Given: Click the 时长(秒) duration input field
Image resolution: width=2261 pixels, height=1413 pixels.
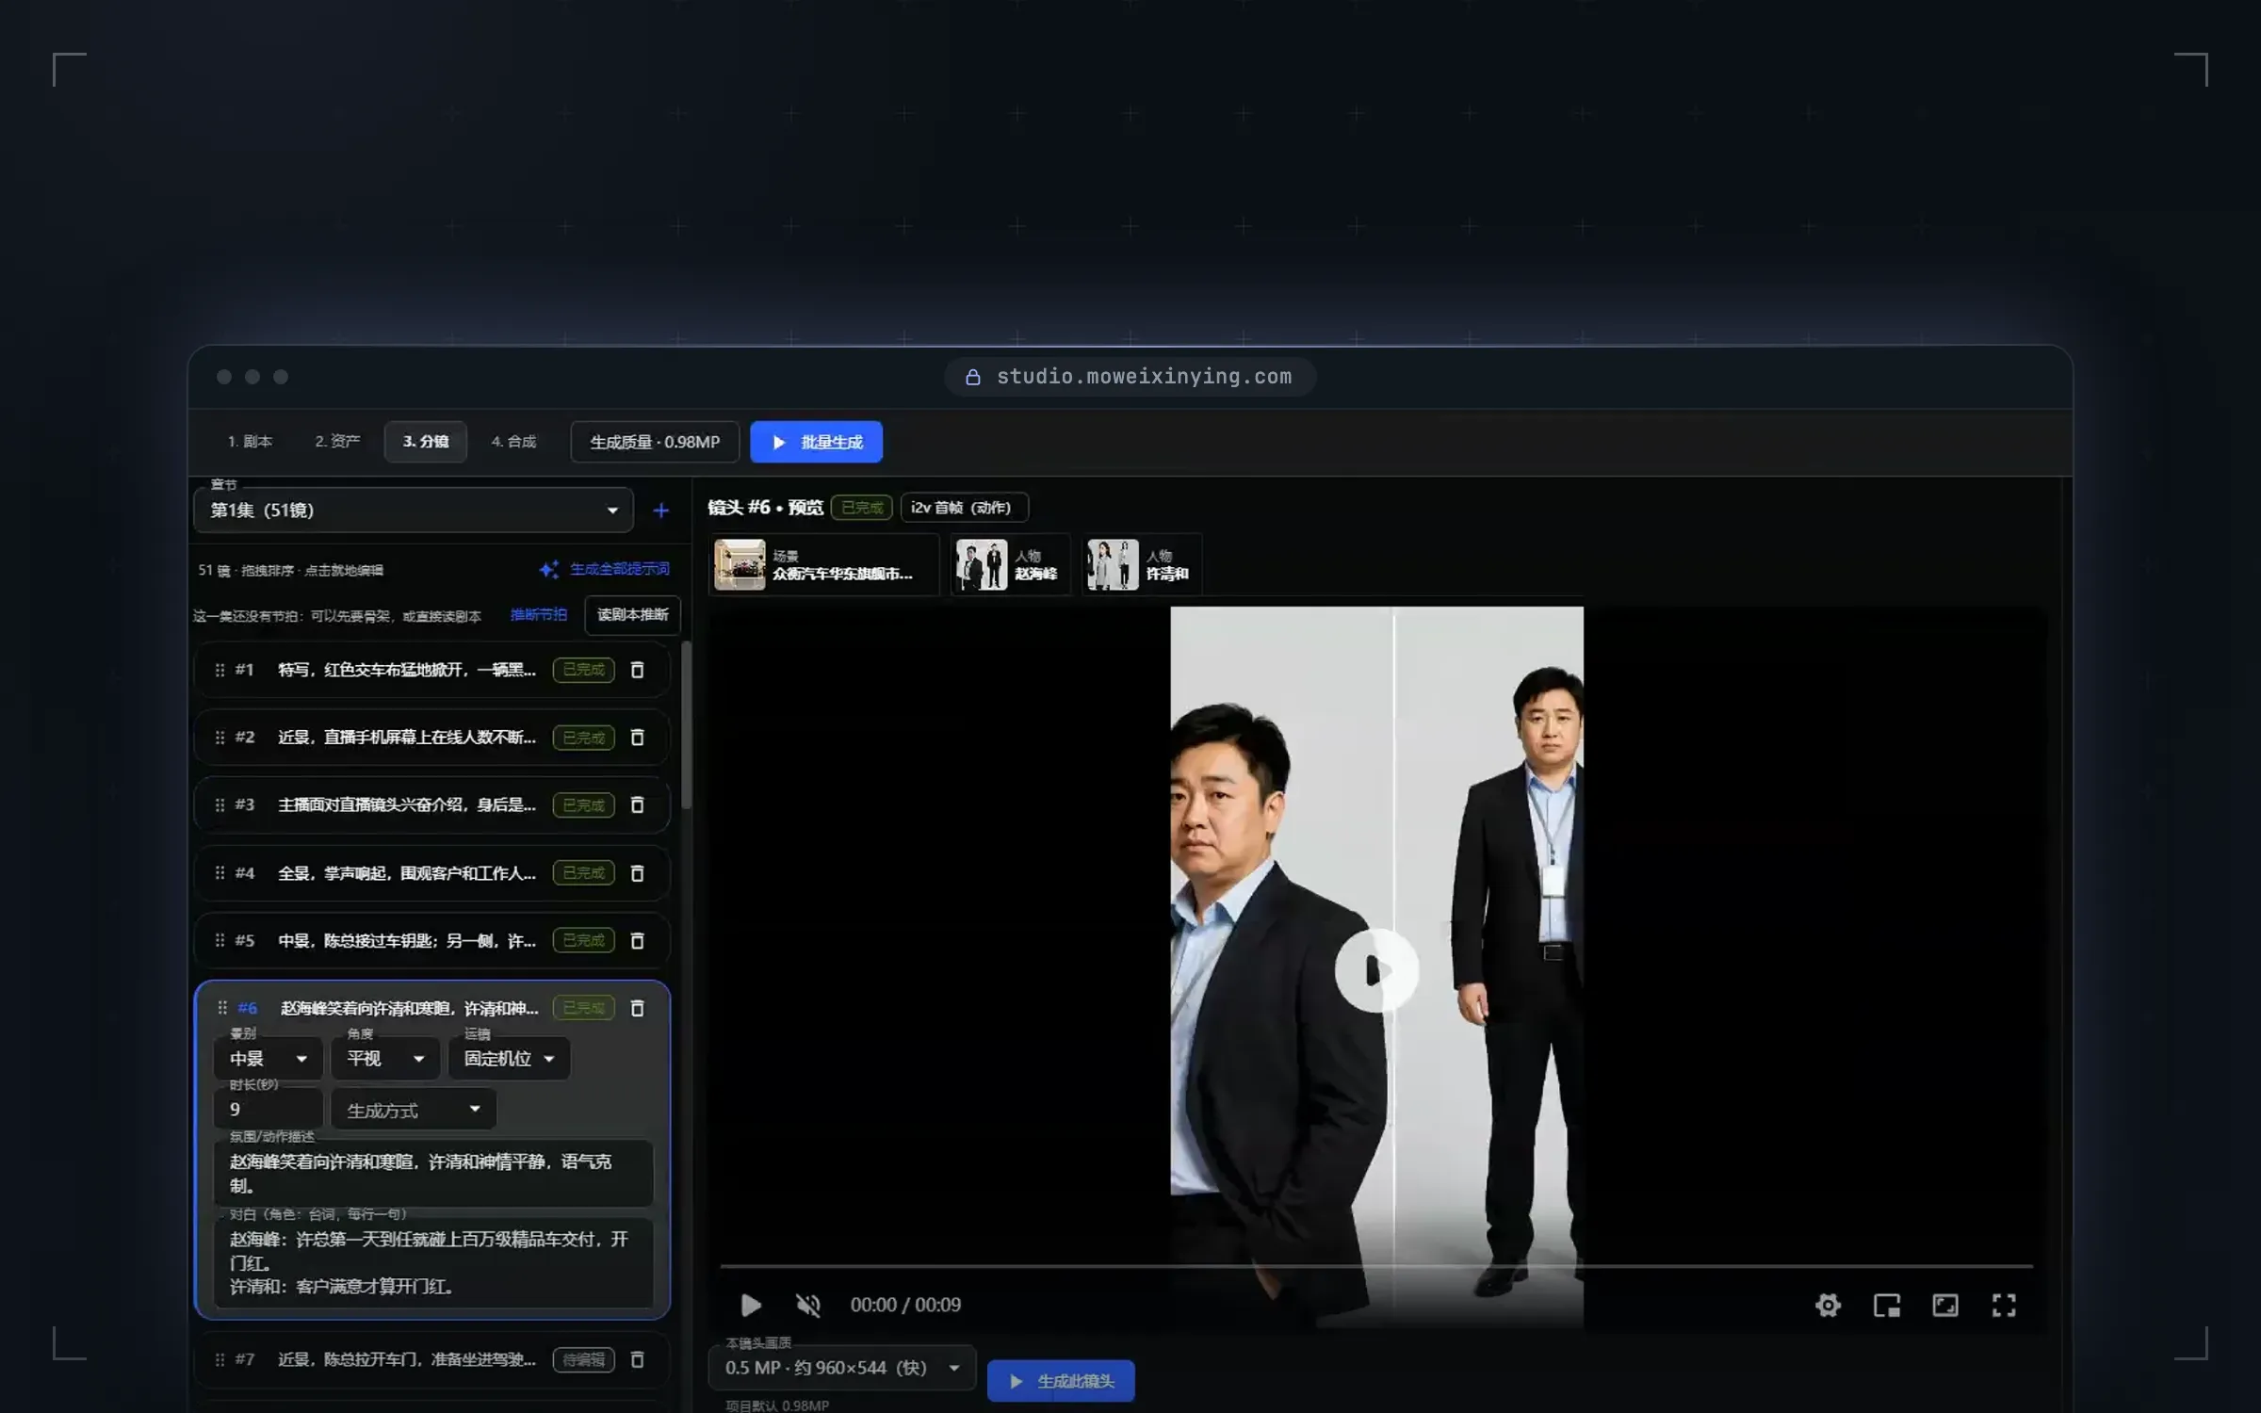Looking at the screenshot, I should (268, 1110).
